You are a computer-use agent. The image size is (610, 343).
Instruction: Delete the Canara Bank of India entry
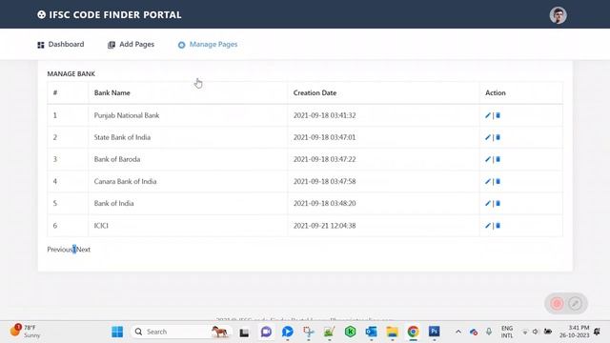498,182
